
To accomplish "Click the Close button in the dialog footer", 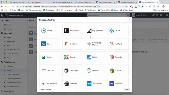I will [x=126, y=89].
